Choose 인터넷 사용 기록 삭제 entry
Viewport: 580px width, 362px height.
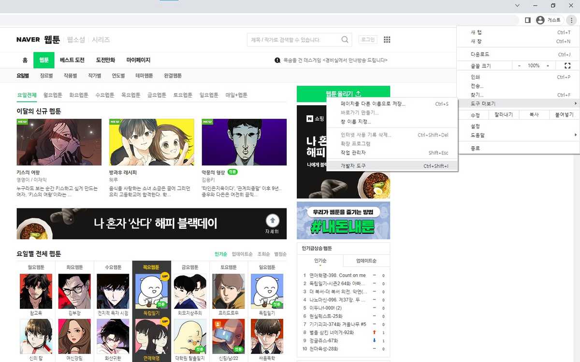coord(391,135)
